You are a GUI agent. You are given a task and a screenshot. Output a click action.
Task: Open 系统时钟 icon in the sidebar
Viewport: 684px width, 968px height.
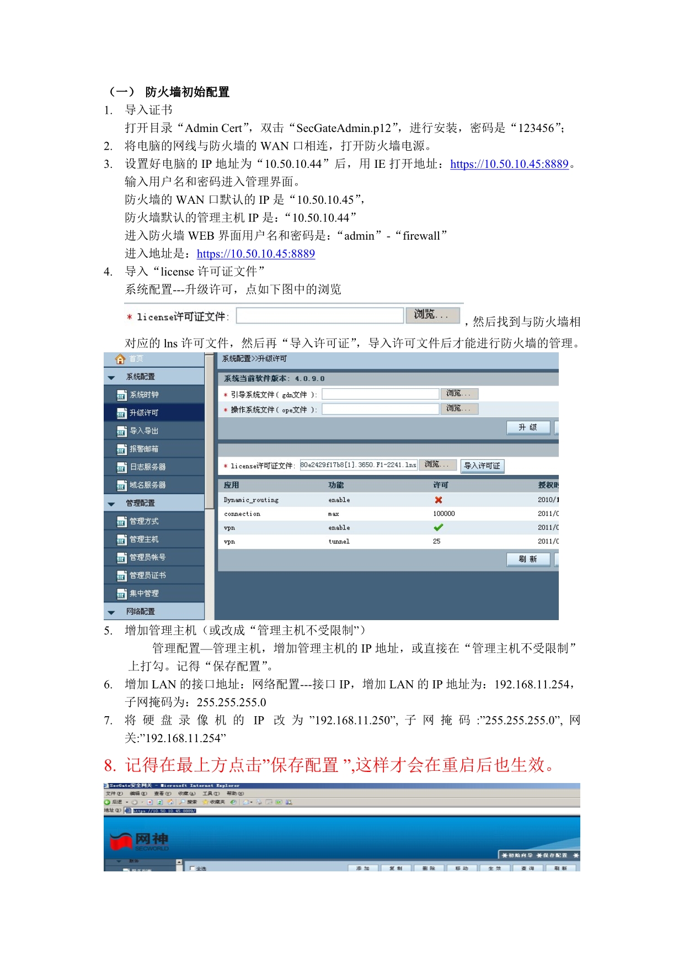pos(121,395)
